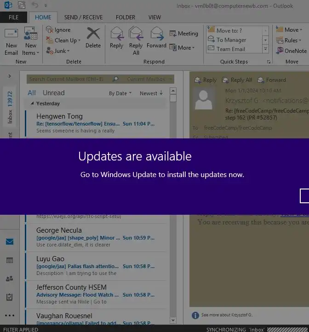Select 'To Manager' quick step
Viewport: 309px width, 332px height.
[234, 40]
